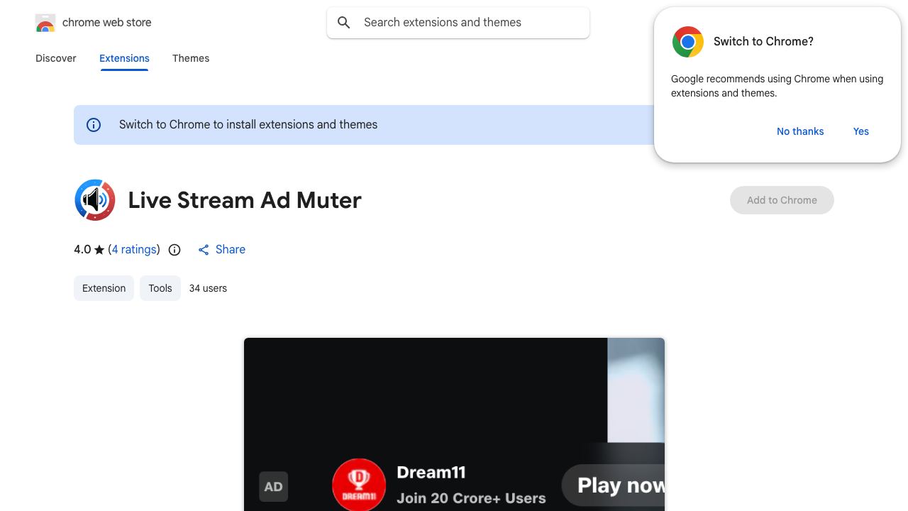Click the Chrome logo in Switch popup

tap(687, 42)
